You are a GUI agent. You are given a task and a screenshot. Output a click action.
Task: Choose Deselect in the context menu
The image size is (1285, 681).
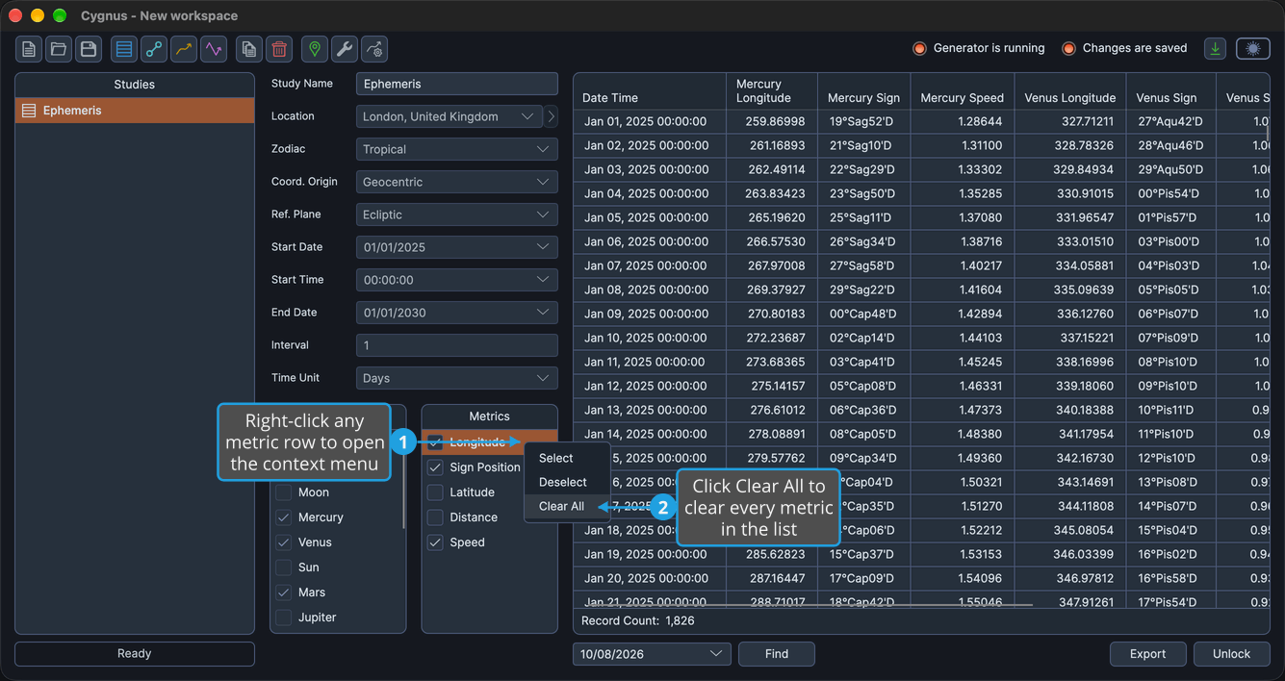tap(567, 482)
